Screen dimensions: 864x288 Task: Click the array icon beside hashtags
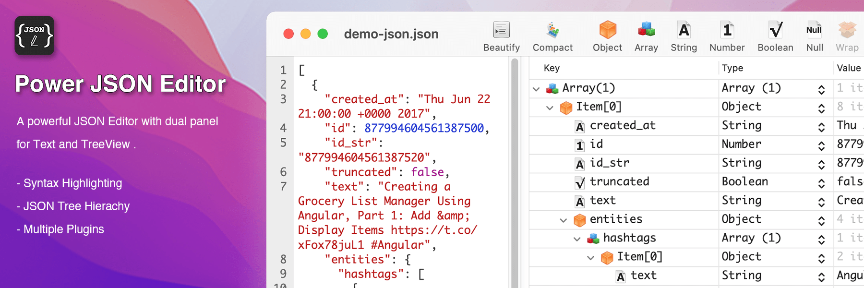(x=593, y=239)
